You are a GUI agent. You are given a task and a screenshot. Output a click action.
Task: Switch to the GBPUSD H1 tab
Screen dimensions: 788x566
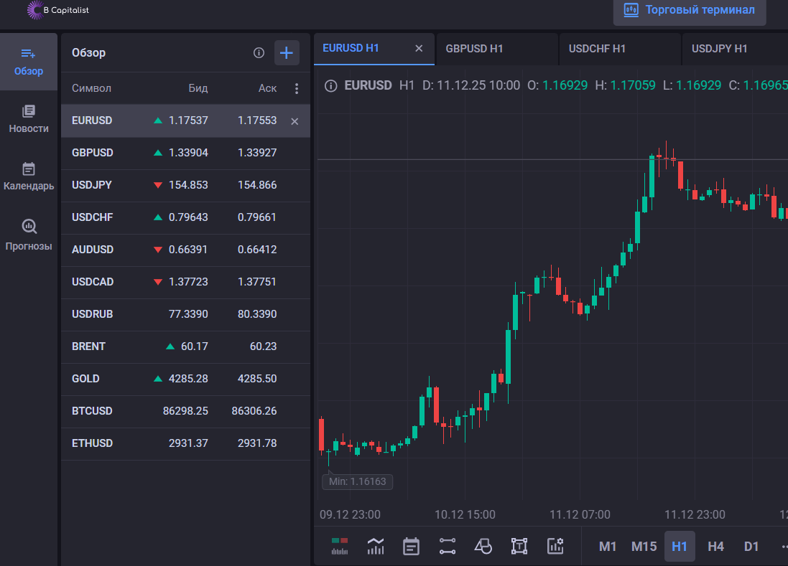[x=474, y=49]
